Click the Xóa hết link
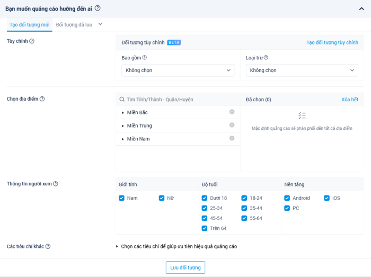 (350, 100)
